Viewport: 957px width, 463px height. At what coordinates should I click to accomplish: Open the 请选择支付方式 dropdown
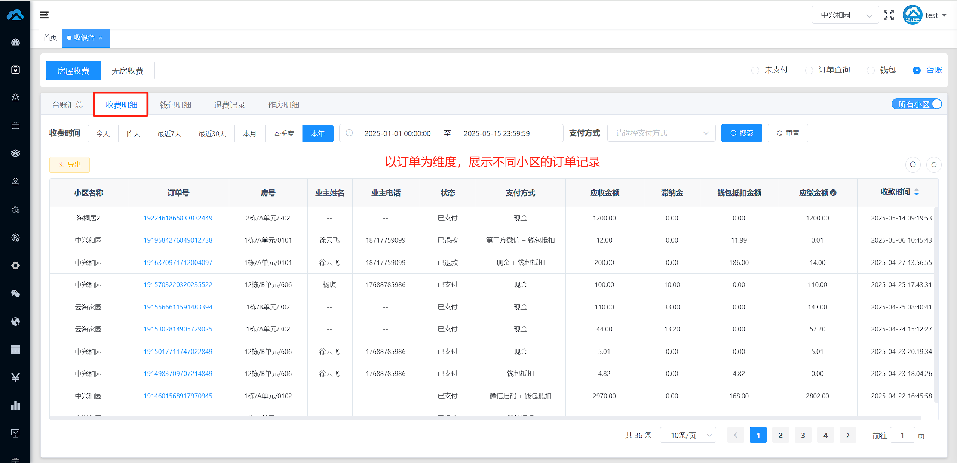[x=661, y=133]
